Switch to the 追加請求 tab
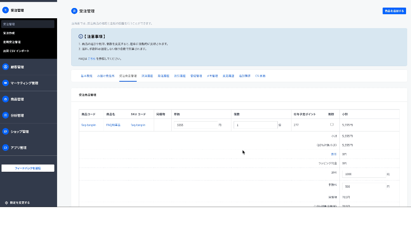 pyautogui.click(x=245, y=76)
